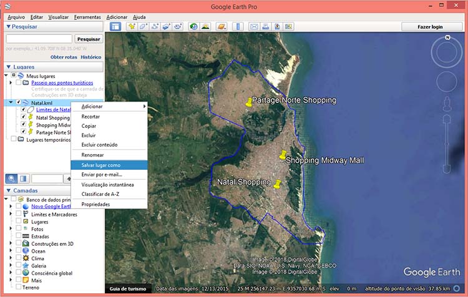Click the email envelope toolbar icon
Viewport: 468px width, 297px height.
tap(254, 27)
